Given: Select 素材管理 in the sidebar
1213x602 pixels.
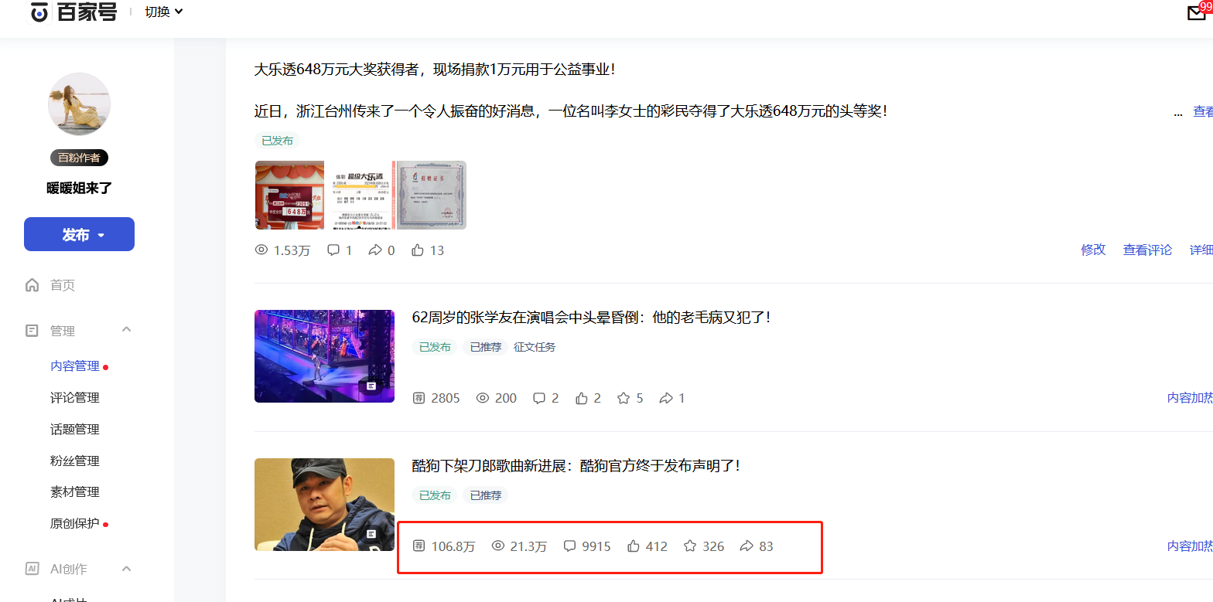Looking at the screenshot, I should pos(75,491).
